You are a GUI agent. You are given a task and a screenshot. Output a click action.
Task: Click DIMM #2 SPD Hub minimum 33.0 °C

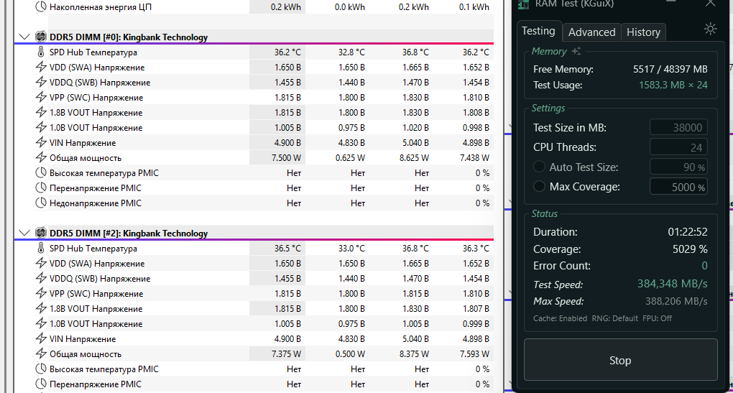(x=351, y=248)
